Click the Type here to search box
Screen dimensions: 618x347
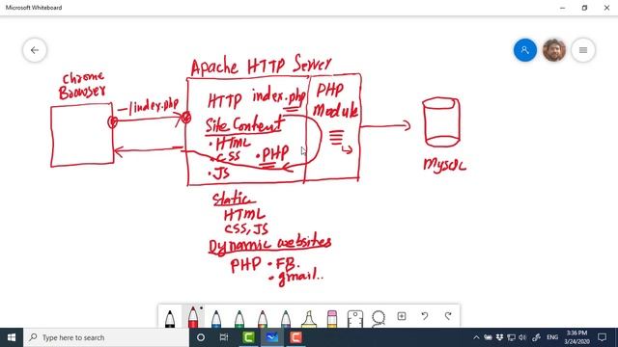[x=106, y=337]
